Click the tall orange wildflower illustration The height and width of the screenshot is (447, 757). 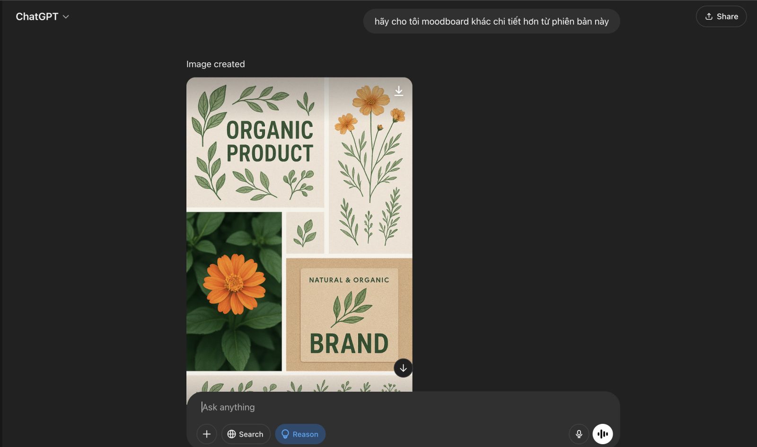pyautogui.click(x=370, y=142)
